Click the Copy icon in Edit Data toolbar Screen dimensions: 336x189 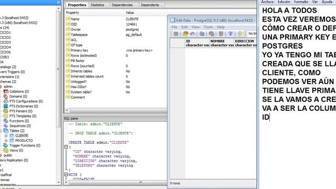click(202, 34)
